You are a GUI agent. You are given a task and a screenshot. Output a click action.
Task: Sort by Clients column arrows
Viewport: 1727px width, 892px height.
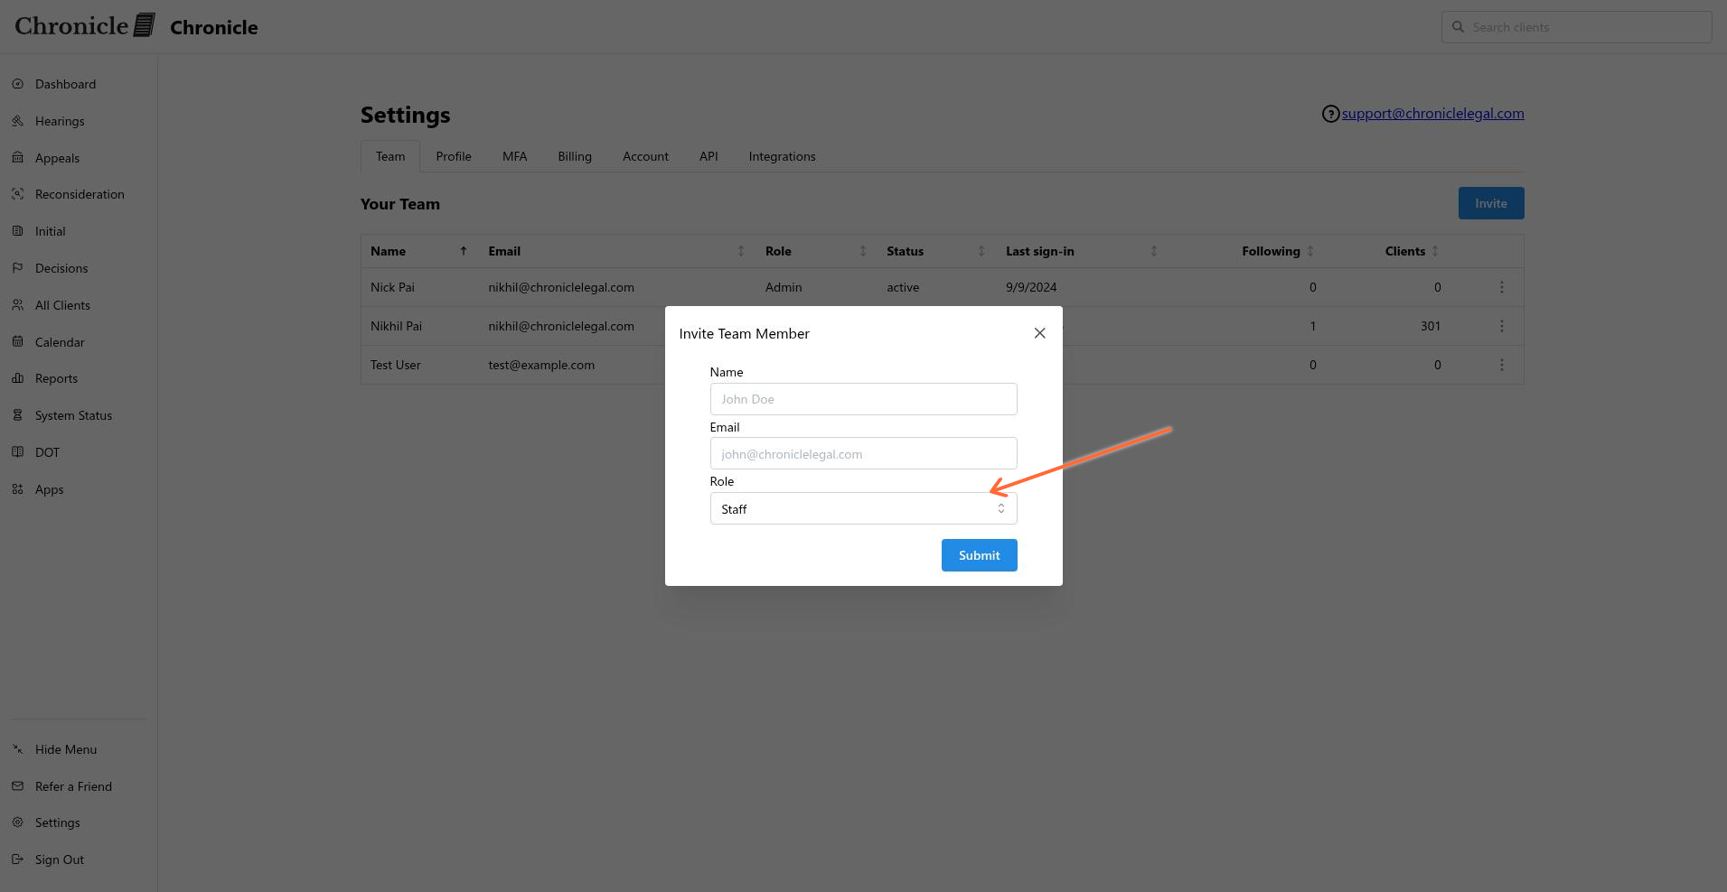click(x=1435, y=251)
